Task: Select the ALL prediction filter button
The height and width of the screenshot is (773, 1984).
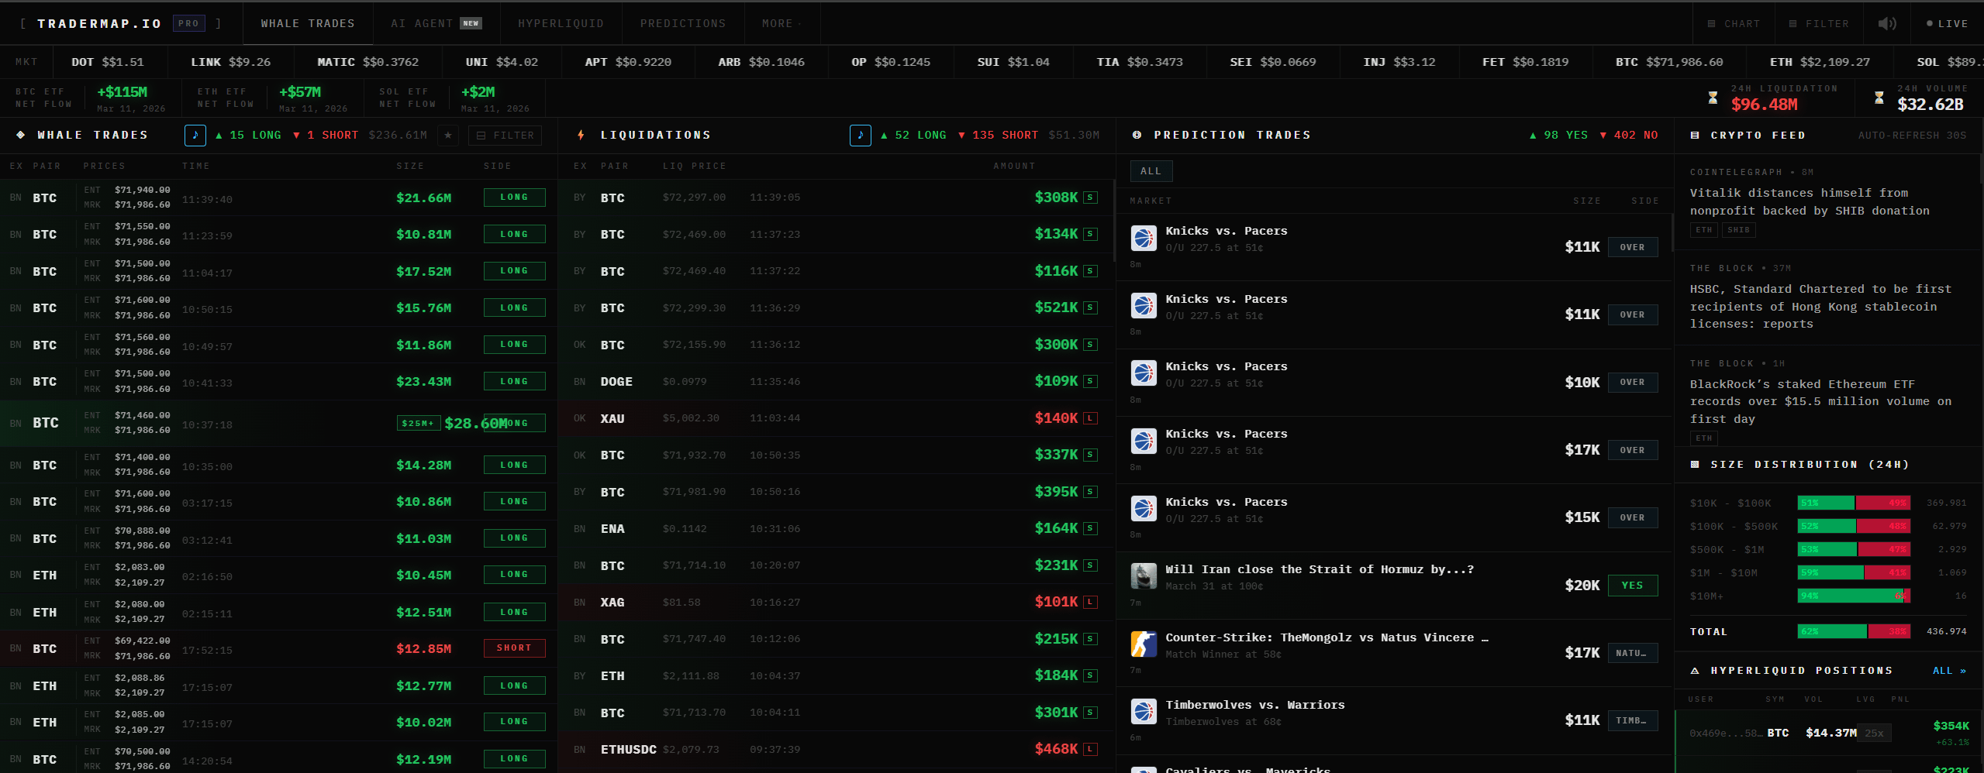Action: pos(1151,171)
